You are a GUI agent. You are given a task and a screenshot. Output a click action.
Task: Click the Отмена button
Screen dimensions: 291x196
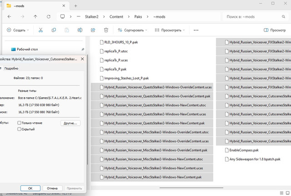(52, 188)
